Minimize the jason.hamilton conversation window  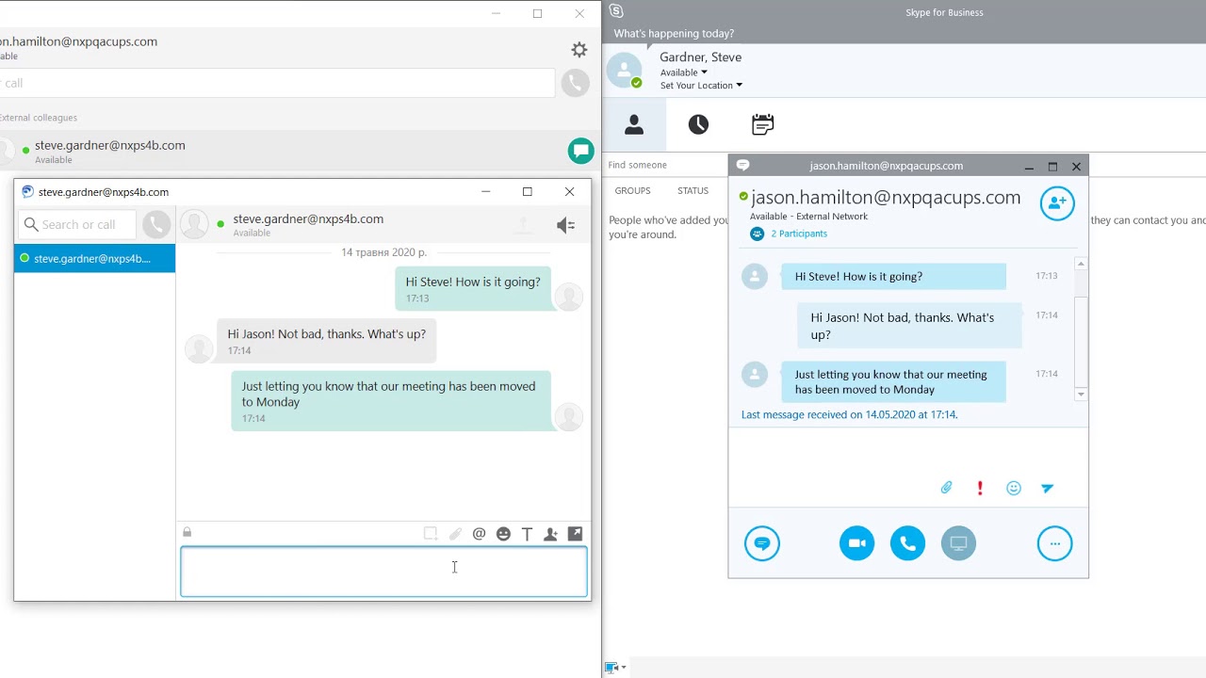(x=1029, y=167)
